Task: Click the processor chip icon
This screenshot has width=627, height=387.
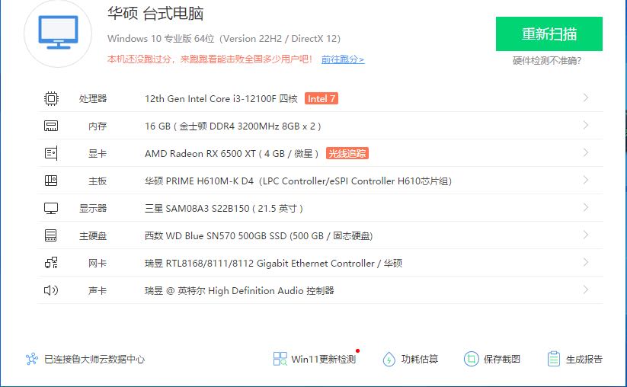Action: click(x=51, y=98)
